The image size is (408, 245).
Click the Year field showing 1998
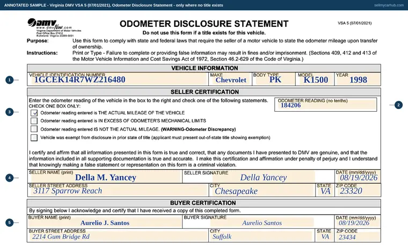click(x=358, y=79)
